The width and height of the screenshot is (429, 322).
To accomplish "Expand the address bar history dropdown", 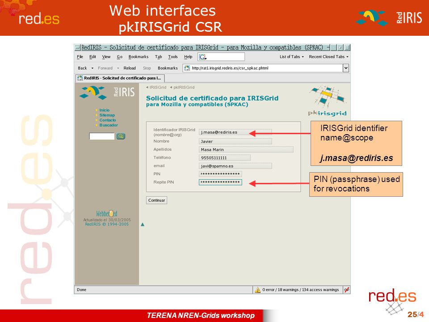I will coord(346,68).
